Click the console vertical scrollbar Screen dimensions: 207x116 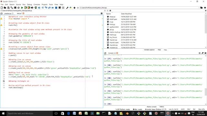(x=206, y=92)
